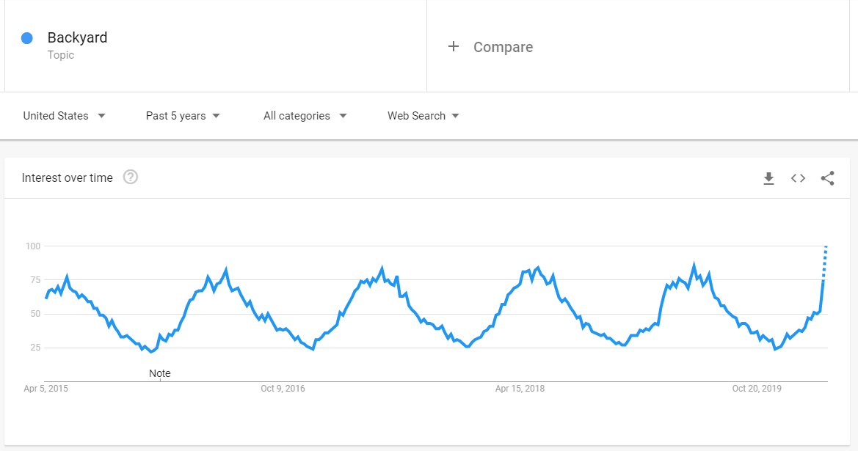Open the Web Search type dropdown

point(423,116)
